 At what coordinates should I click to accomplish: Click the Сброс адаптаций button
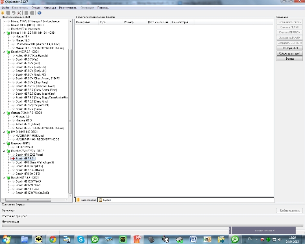(x=289, y=53)
